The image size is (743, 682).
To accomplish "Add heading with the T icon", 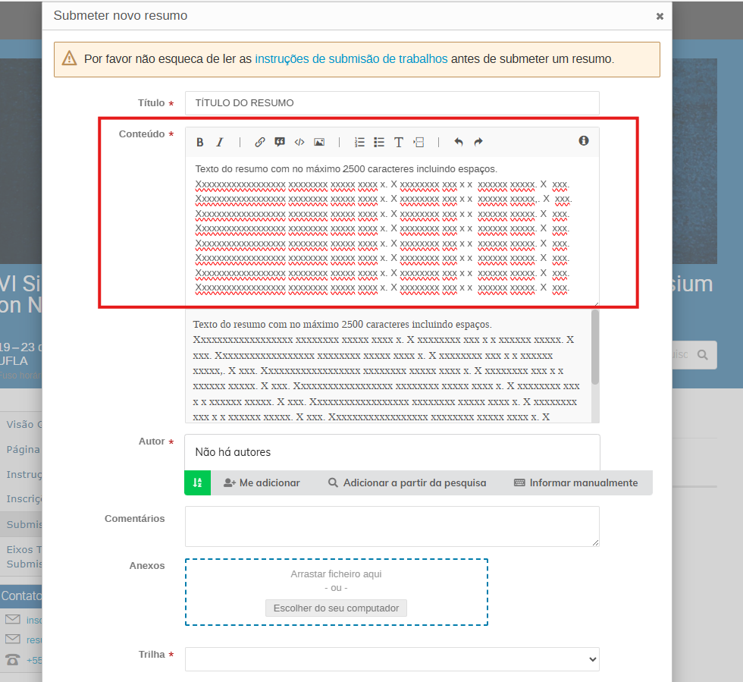I will (399, 142).
